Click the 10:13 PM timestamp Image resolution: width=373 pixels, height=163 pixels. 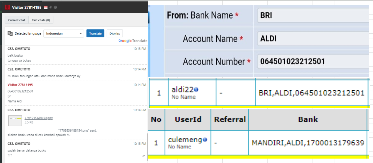[139, 49]
